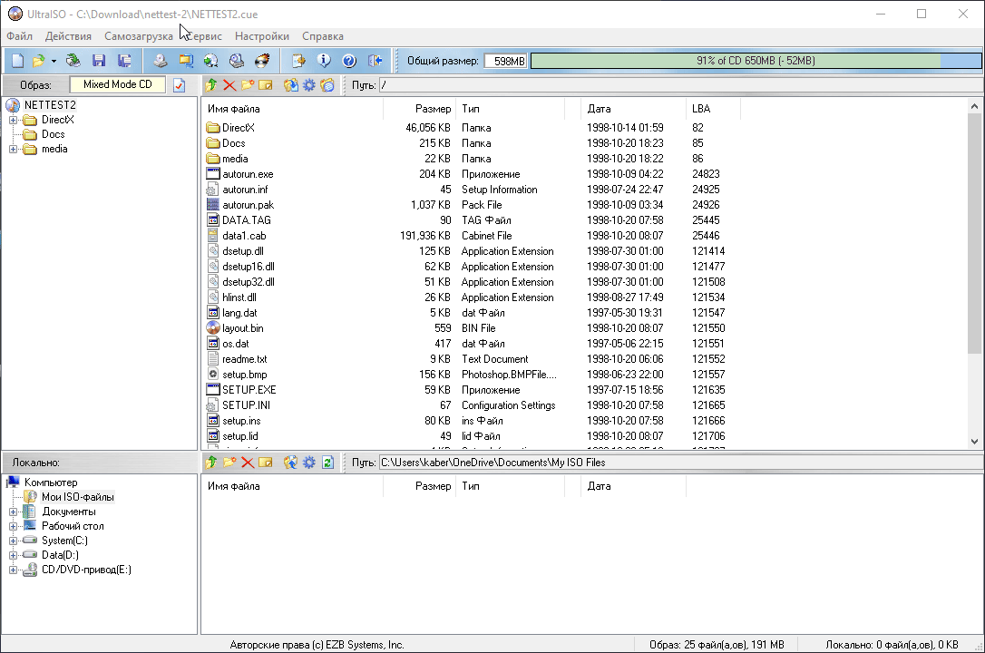Click the Refresh icon in local toolbar
Viewport: 985px width, 653px height.
click(327, 463)
